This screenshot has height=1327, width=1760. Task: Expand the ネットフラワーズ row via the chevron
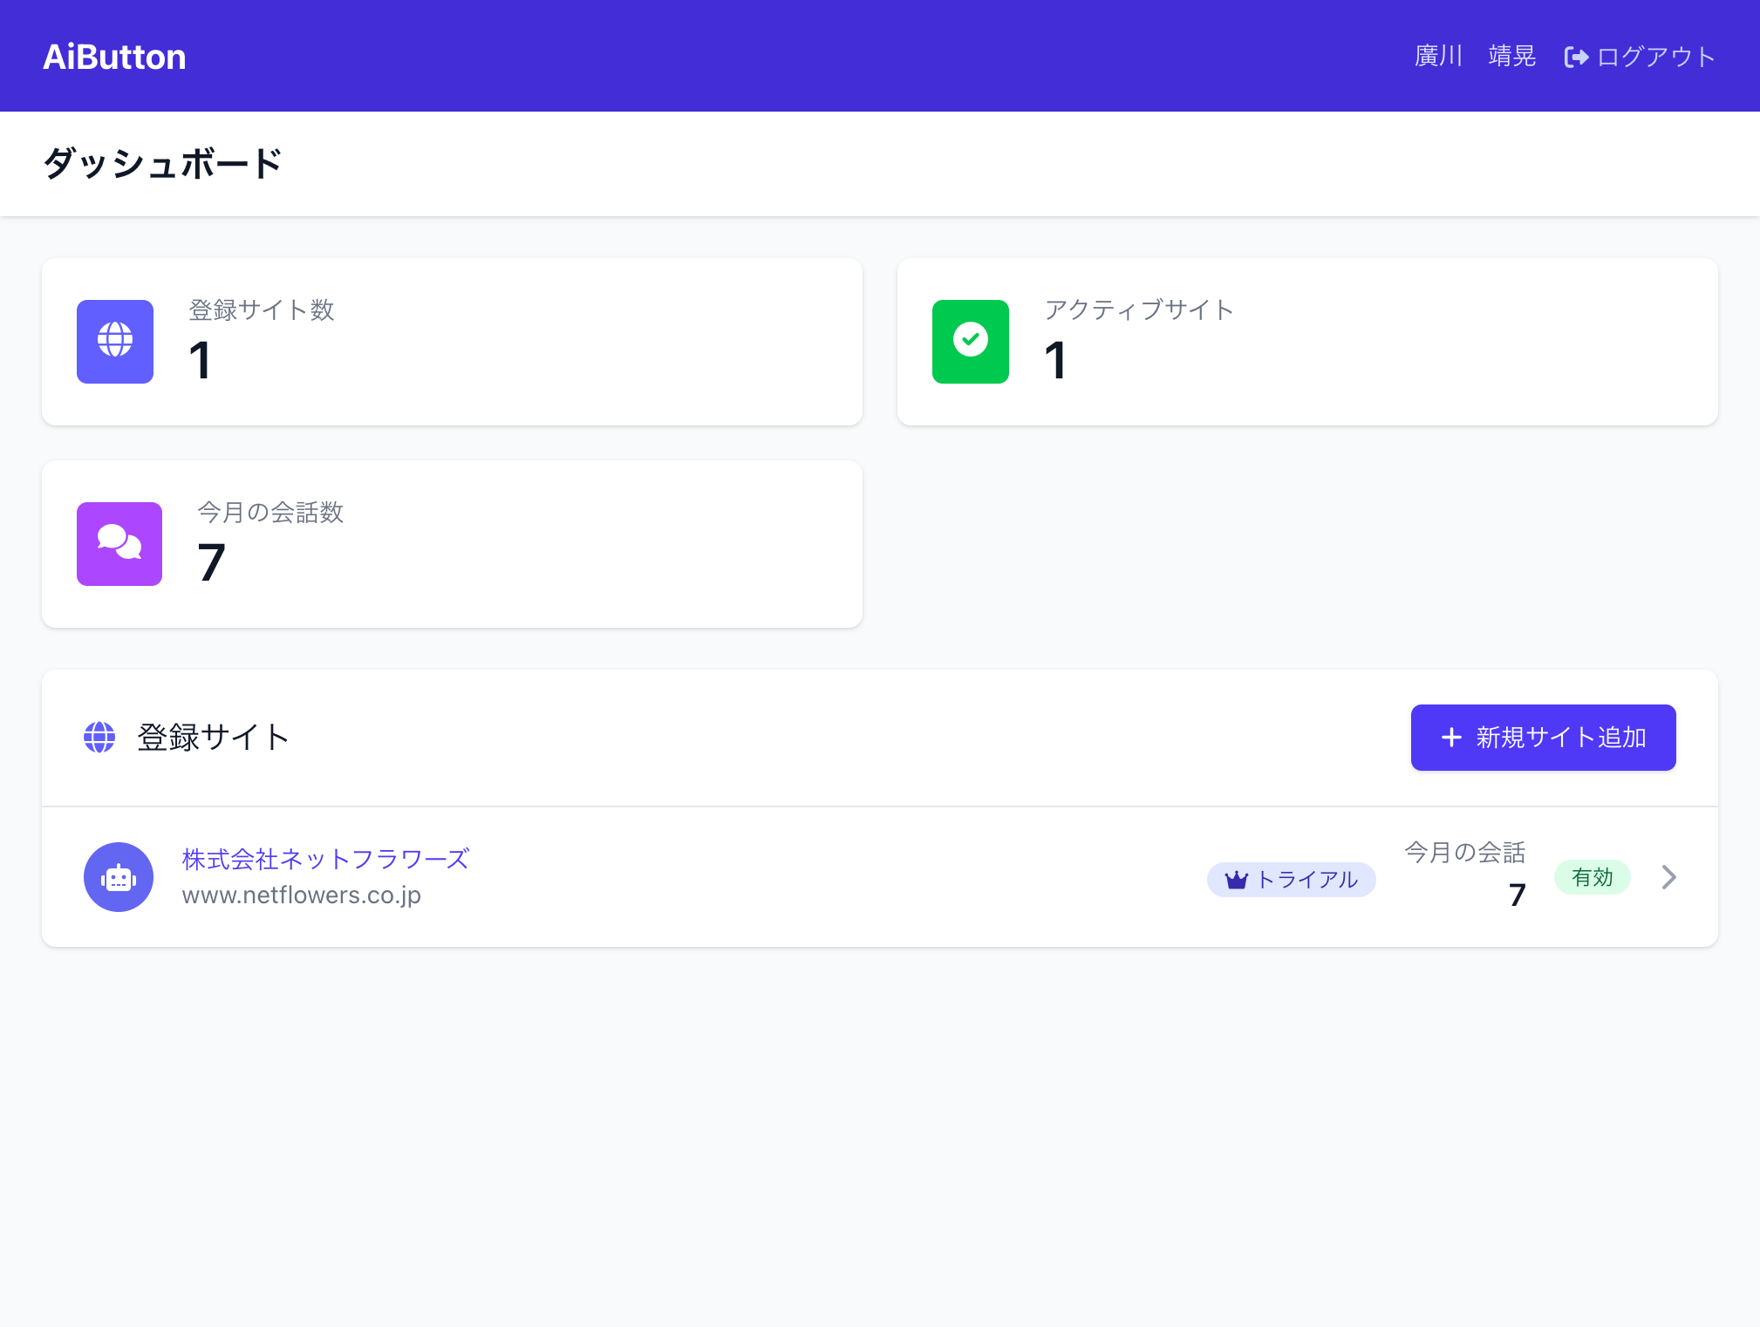tap(1669, 877)
